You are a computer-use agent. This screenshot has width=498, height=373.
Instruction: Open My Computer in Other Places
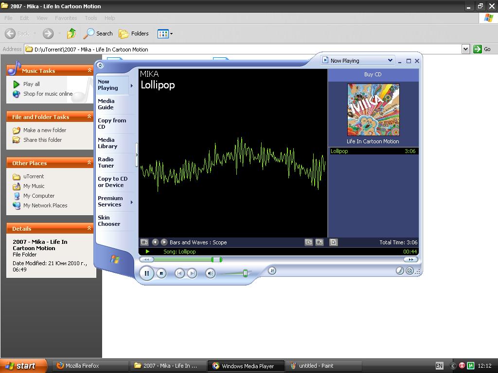click(x=34, y=196)
